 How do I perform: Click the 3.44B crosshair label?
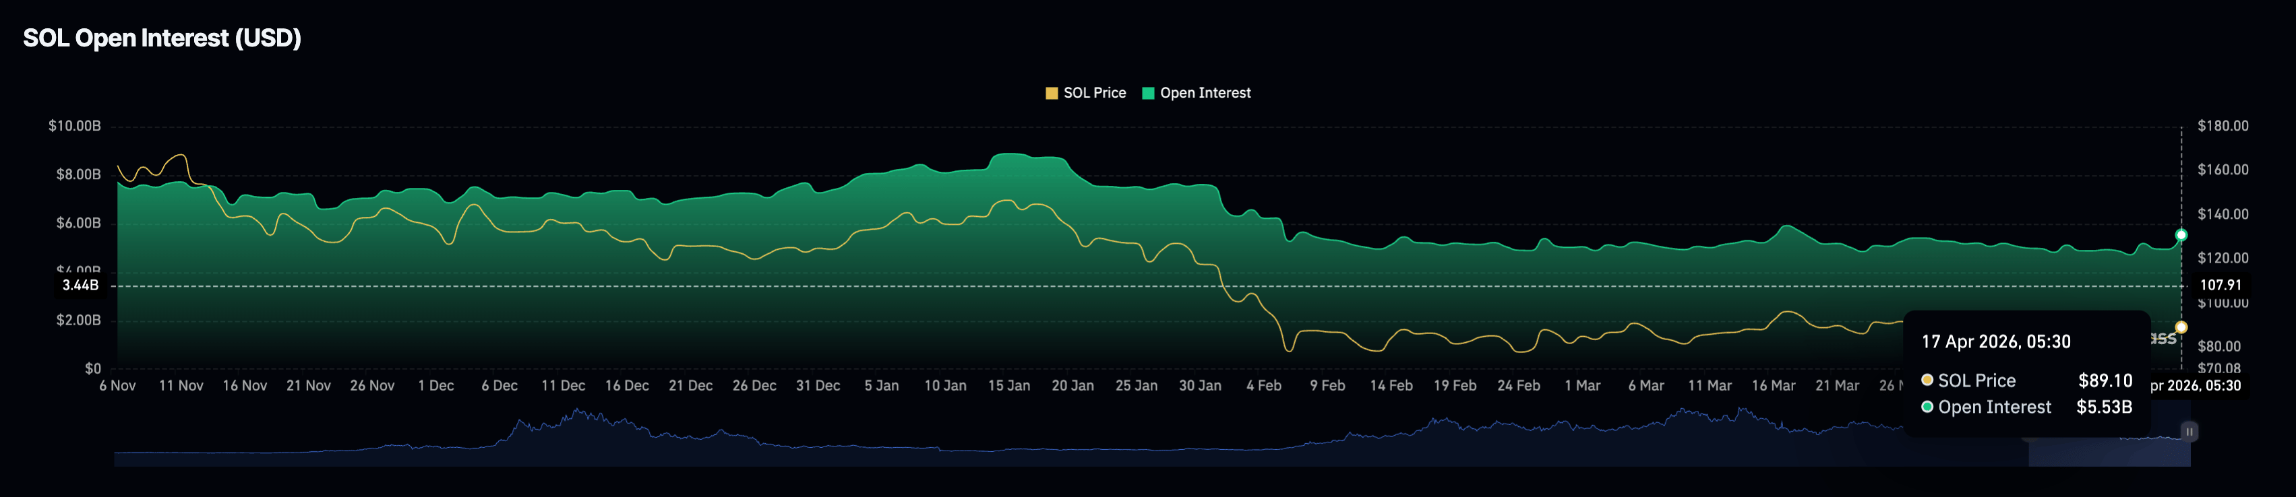point(80,286)
